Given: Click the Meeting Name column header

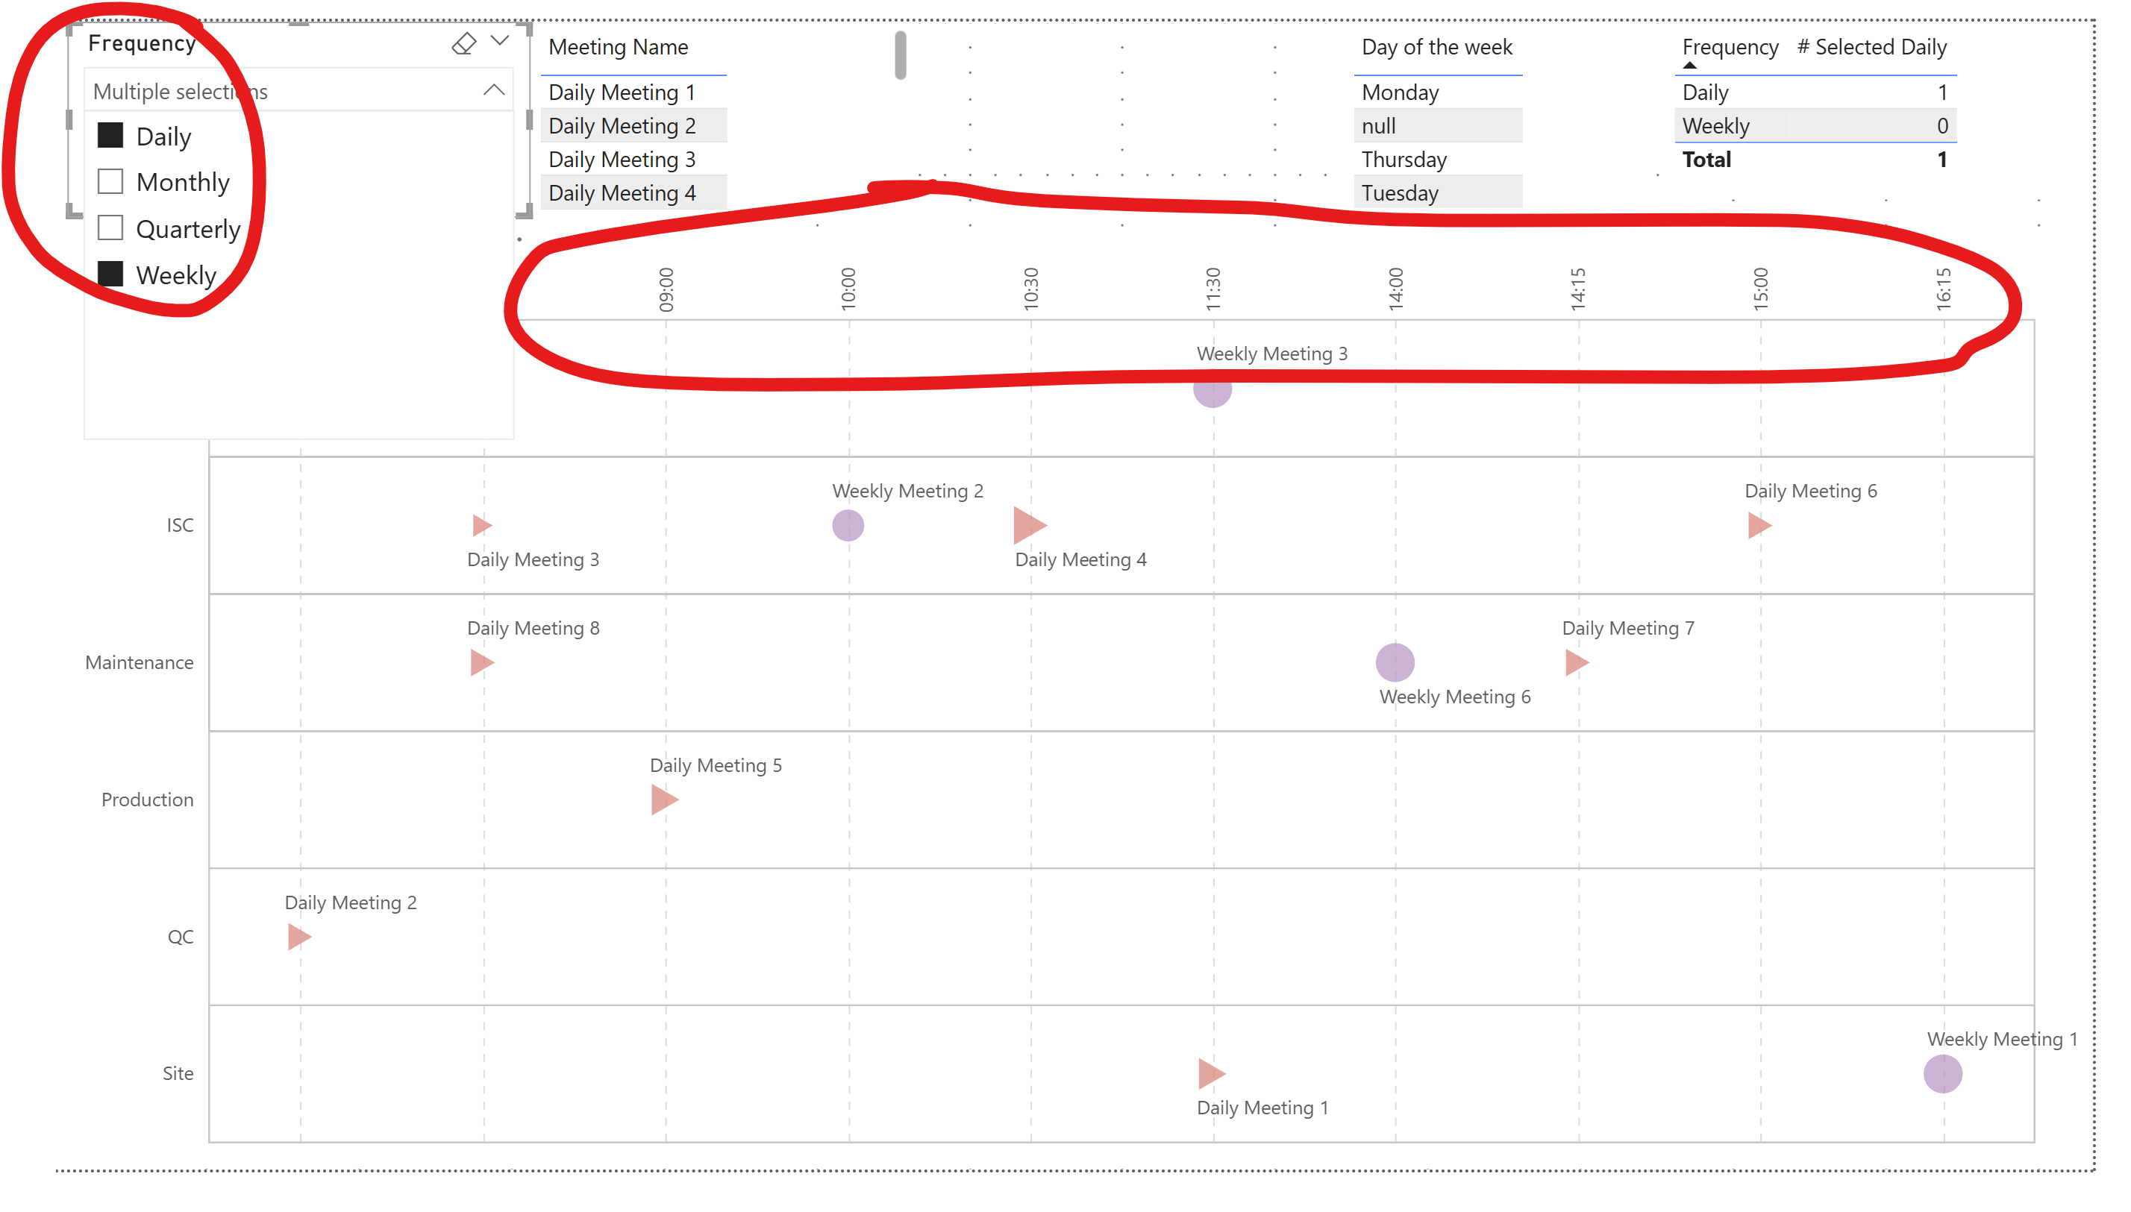Looking at the screenshot, I should tap(618, 48).
